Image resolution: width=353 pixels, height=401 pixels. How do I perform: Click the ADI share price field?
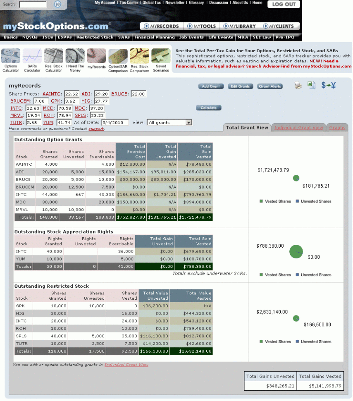(101, 94)
